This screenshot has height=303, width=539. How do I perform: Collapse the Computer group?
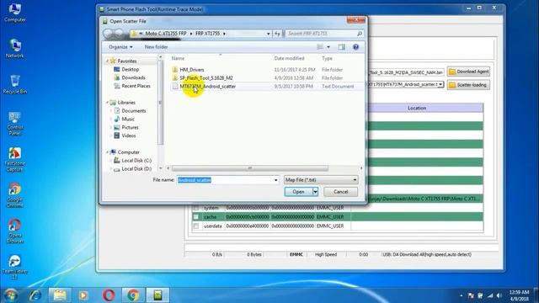point(107,152)
